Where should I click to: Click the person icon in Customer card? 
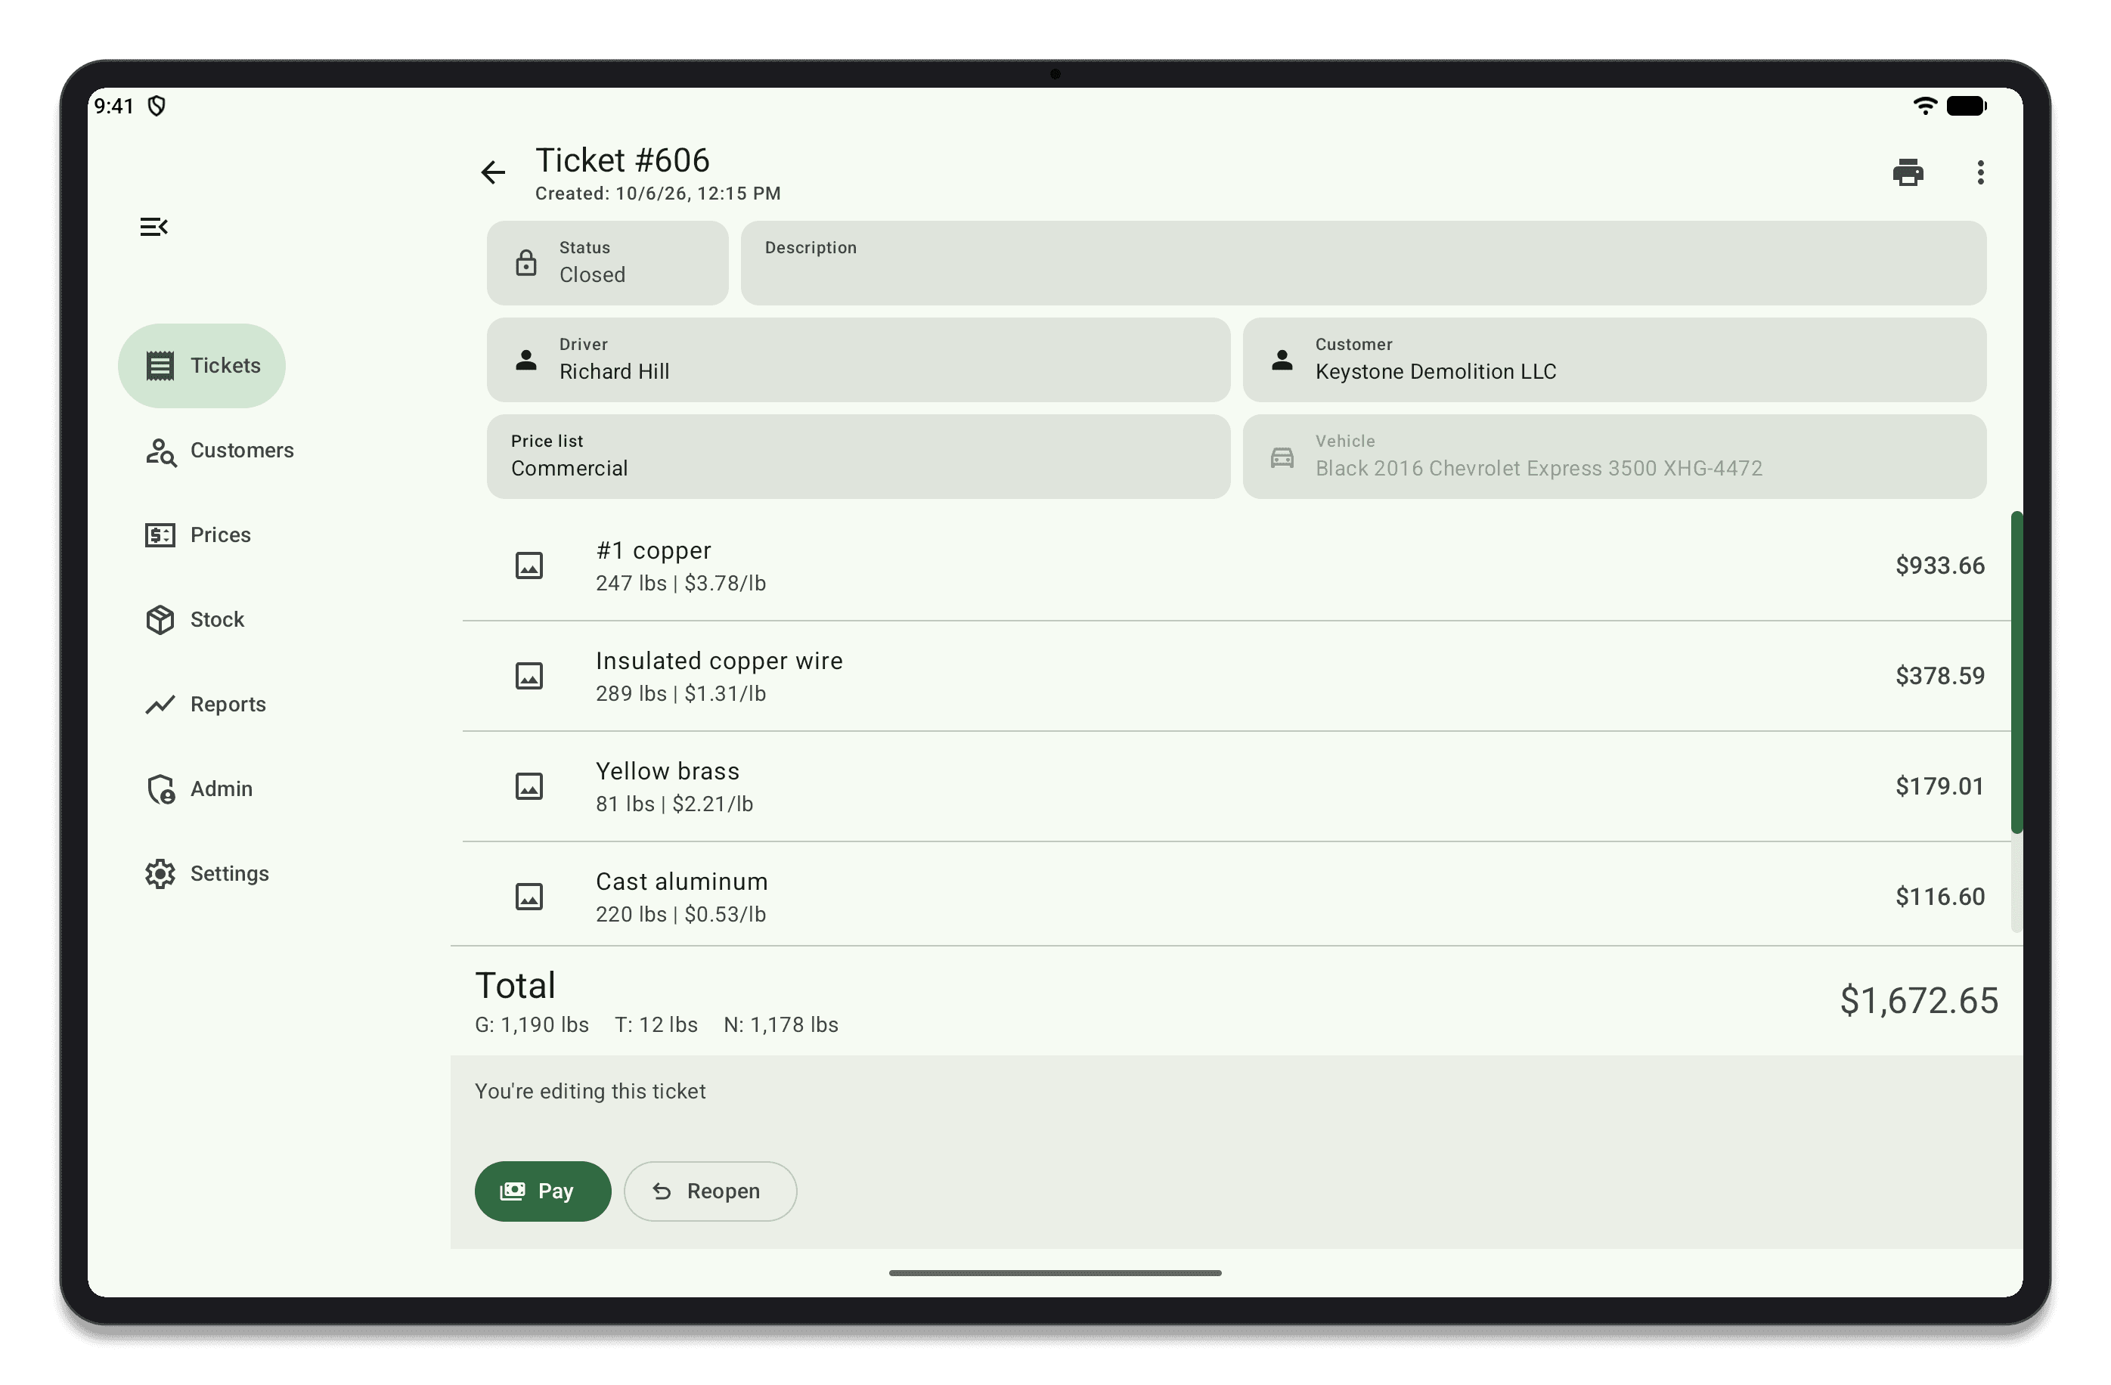pyautogui.click(x=1282, y=359)
